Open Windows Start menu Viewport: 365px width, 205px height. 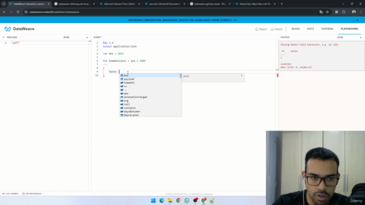tap(153, 200)
